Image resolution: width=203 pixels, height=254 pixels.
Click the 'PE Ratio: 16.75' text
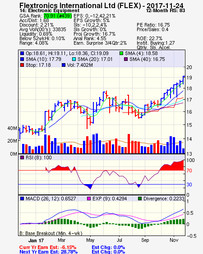[x=153, y=25]
